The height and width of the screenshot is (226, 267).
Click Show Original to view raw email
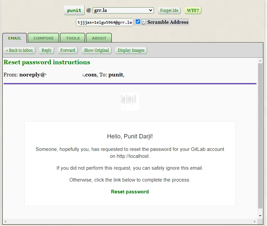coord(96,50)
